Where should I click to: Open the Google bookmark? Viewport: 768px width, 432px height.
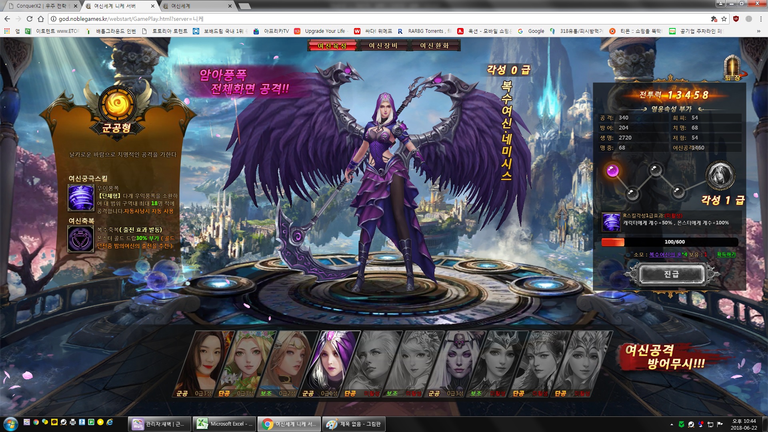[x=531, y=31]
